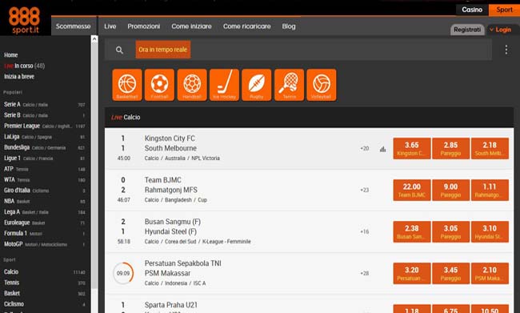Bet 2.38 on Busan Sangmu

tap(412, 231)
